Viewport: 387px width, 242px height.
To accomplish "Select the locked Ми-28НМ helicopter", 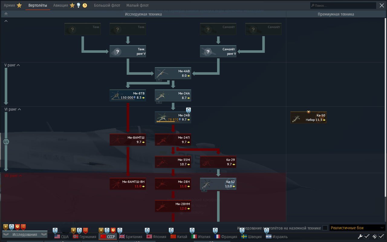I will pyautogui.click(x=173, y=206).
